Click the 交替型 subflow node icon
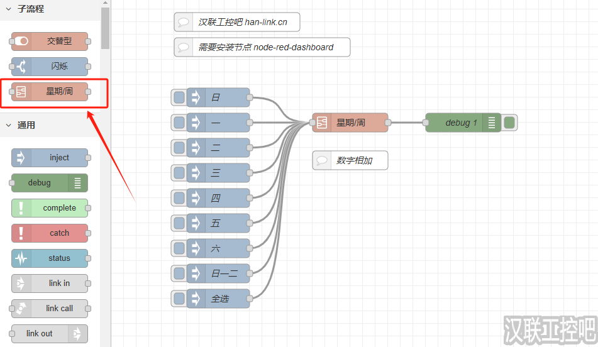The width and height of the screenshot is (598, 347). pos(21,41)
